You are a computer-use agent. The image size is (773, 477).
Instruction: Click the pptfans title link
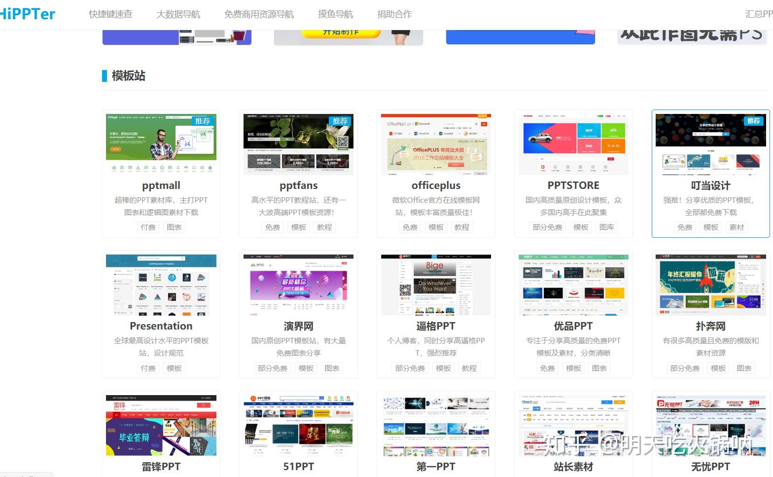(x=298, y=185)
